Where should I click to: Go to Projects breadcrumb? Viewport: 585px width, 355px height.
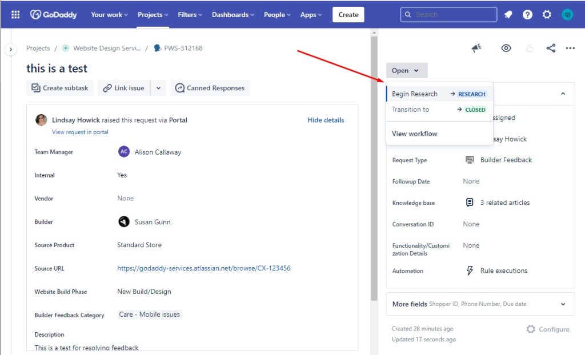tap(38, 48)
